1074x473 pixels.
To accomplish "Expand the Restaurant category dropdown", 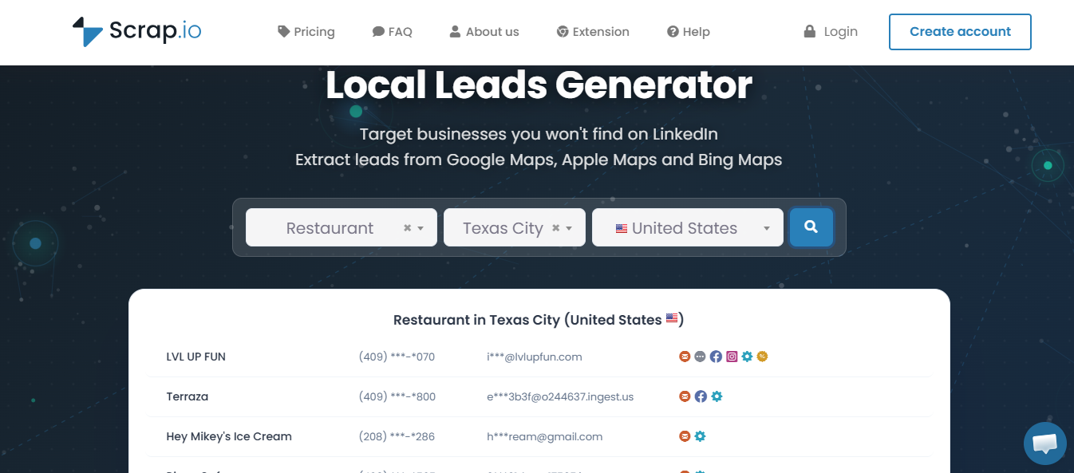I will click(x=421, y=229).
